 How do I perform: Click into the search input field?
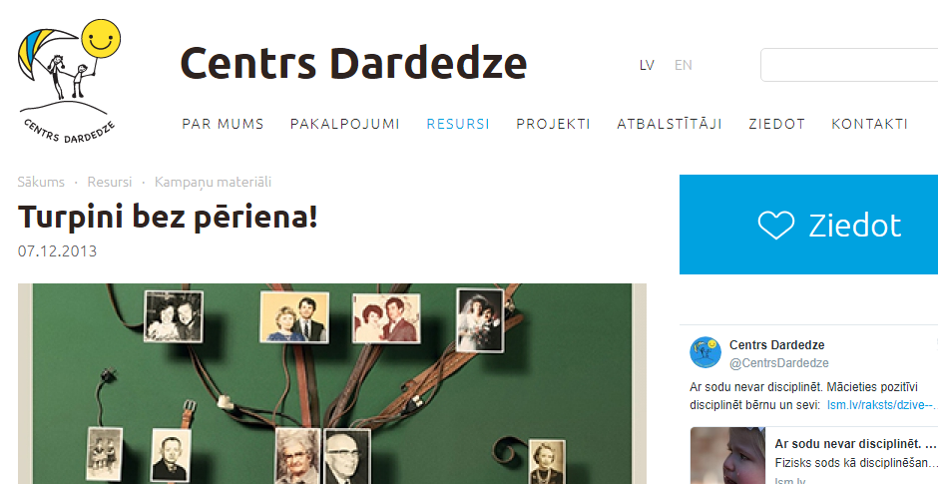pos(849,65)
